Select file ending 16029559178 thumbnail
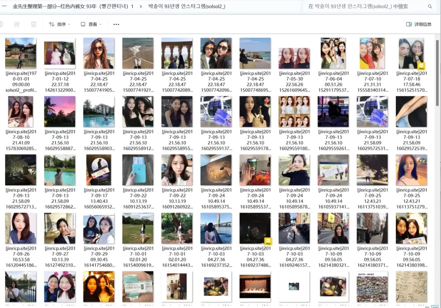The height and width of the screenshot is (308, 441). point(255,112)
